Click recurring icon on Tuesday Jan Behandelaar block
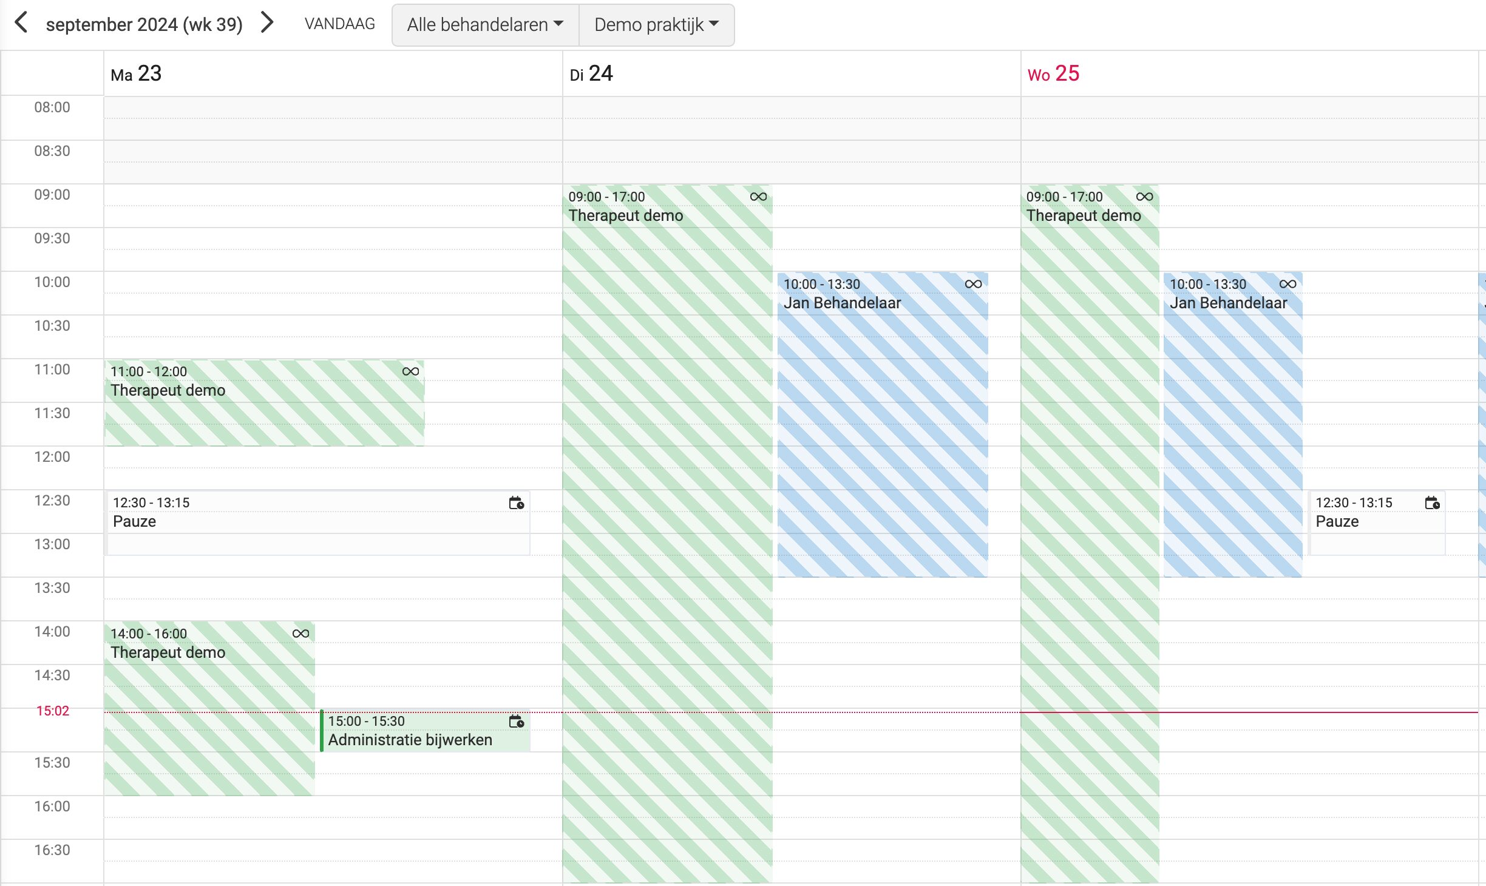This screenshot has width=1486, height=886. [x=974, y=284]
